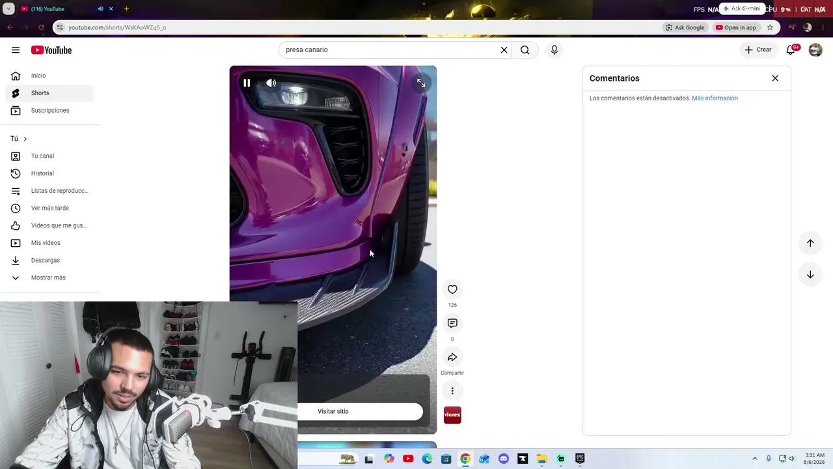Open Chrome media controls icon
833x469 pixels.
(x=792, y=27)
